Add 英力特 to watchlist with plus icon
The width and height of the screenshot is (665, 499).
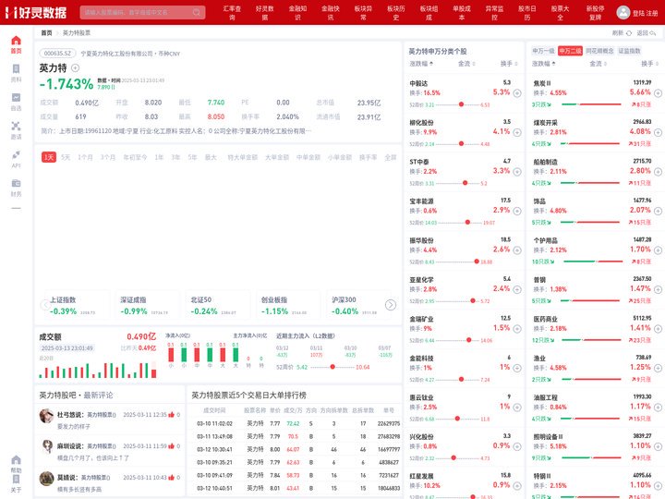pos(75,67)
